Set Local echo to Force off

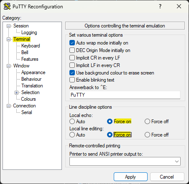click(147, 122)
